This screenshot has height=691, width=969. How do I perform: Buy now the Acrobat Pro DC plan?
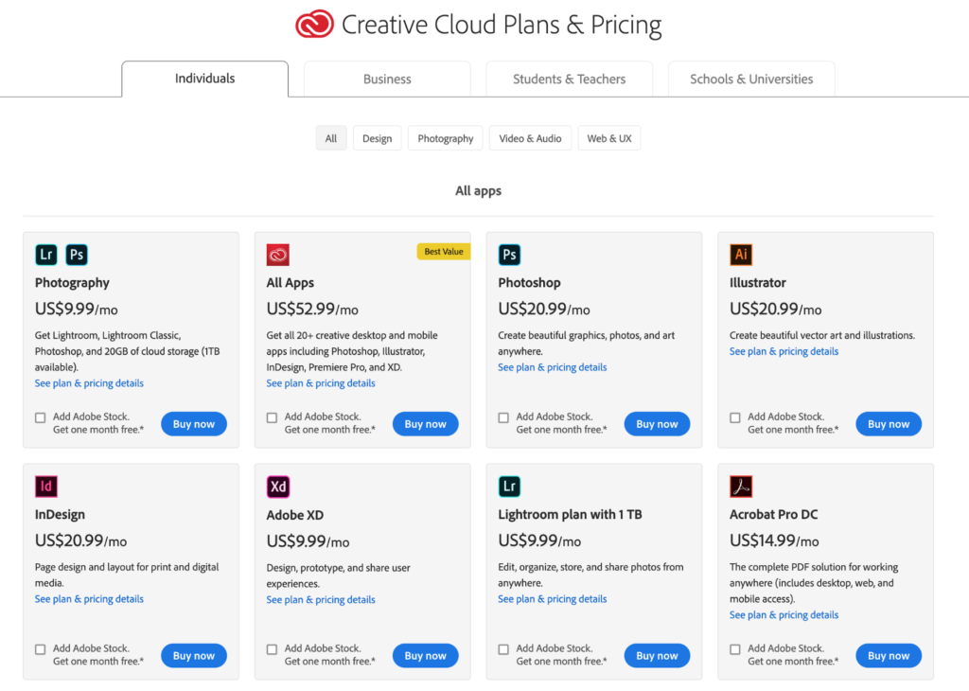[x=889, y=656]
